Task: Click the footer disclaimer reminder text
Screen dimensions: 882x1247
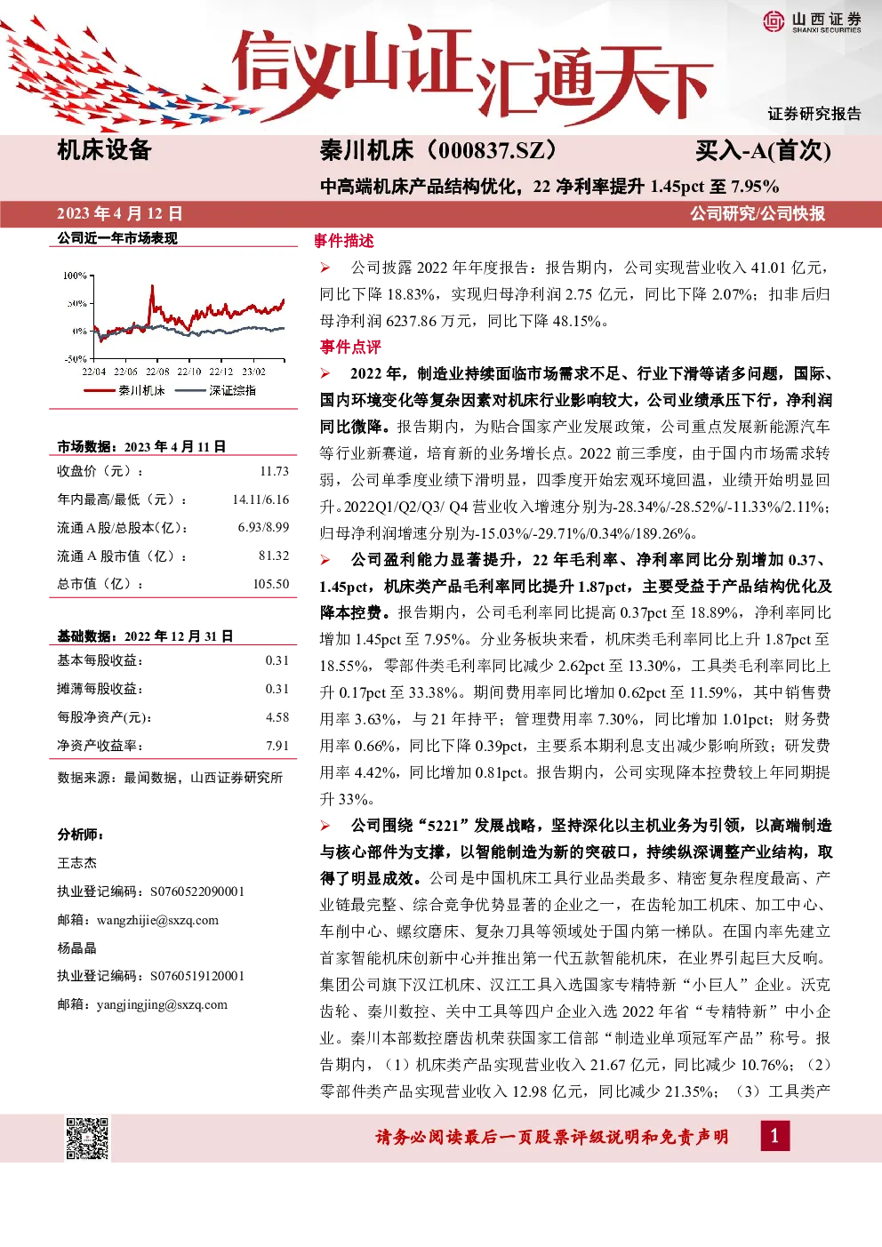Action: (552, 1137)
